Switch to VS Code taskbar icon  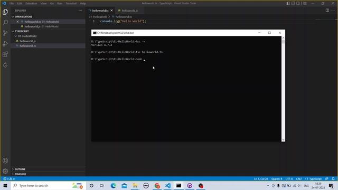coord(168,186)
